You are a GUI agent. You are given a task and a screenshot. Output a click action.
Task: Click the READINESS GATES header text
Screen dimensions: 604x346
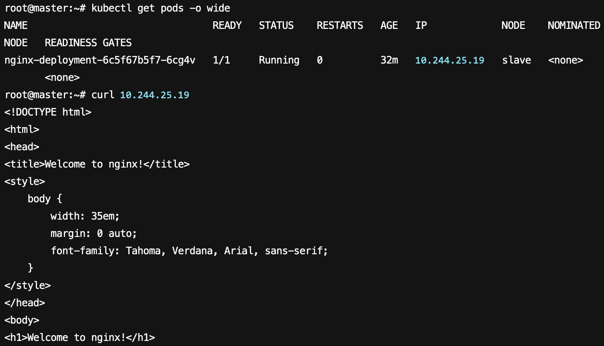tap(88, 43)
